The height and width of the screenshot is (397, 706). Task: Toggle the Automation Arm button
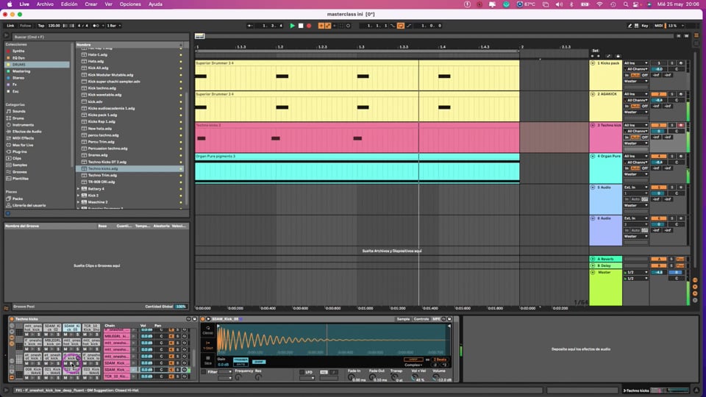click(x=328, y=26)
